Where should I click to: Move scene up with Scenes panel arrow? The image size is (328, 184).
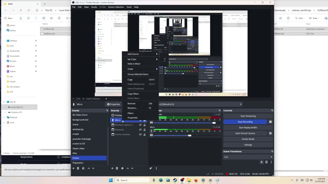(x=89, y=168)
